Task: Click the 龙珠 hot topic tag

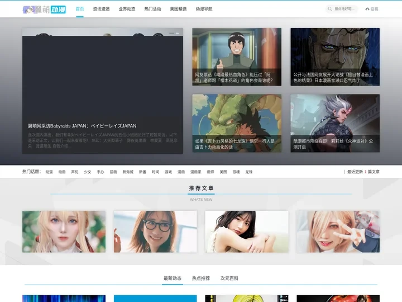Action: click(x=249, y=172)
